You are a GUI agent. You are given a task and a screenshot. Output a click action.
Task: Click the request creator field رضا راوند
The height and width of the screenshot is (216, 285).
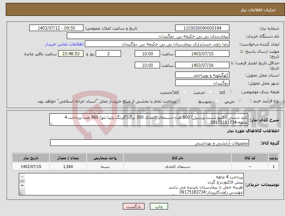pos(157,44)
